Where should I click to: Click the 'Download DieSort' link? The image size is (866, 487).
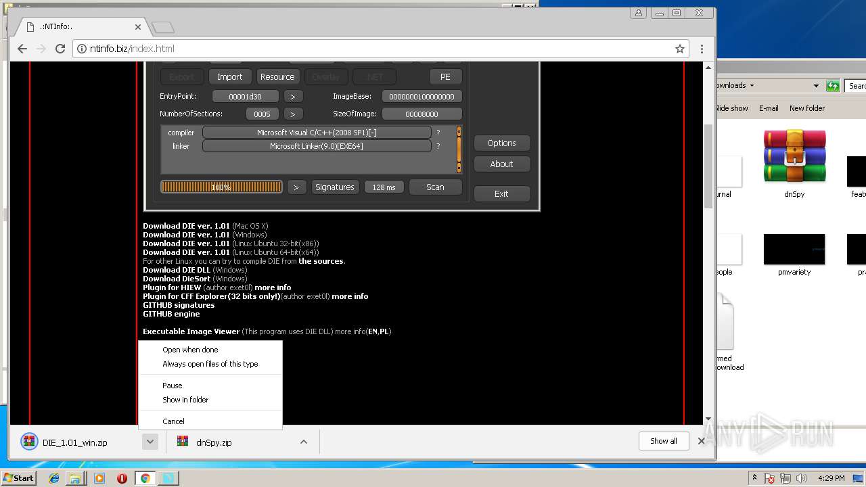(x=176, y=279)
